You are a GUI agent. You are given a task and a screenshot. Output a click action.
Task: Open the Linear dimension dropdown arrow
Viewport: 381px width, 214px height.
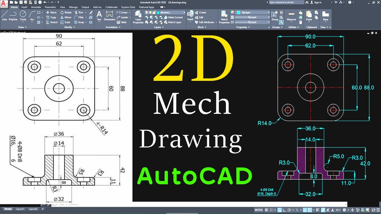(x=129, y=12)
